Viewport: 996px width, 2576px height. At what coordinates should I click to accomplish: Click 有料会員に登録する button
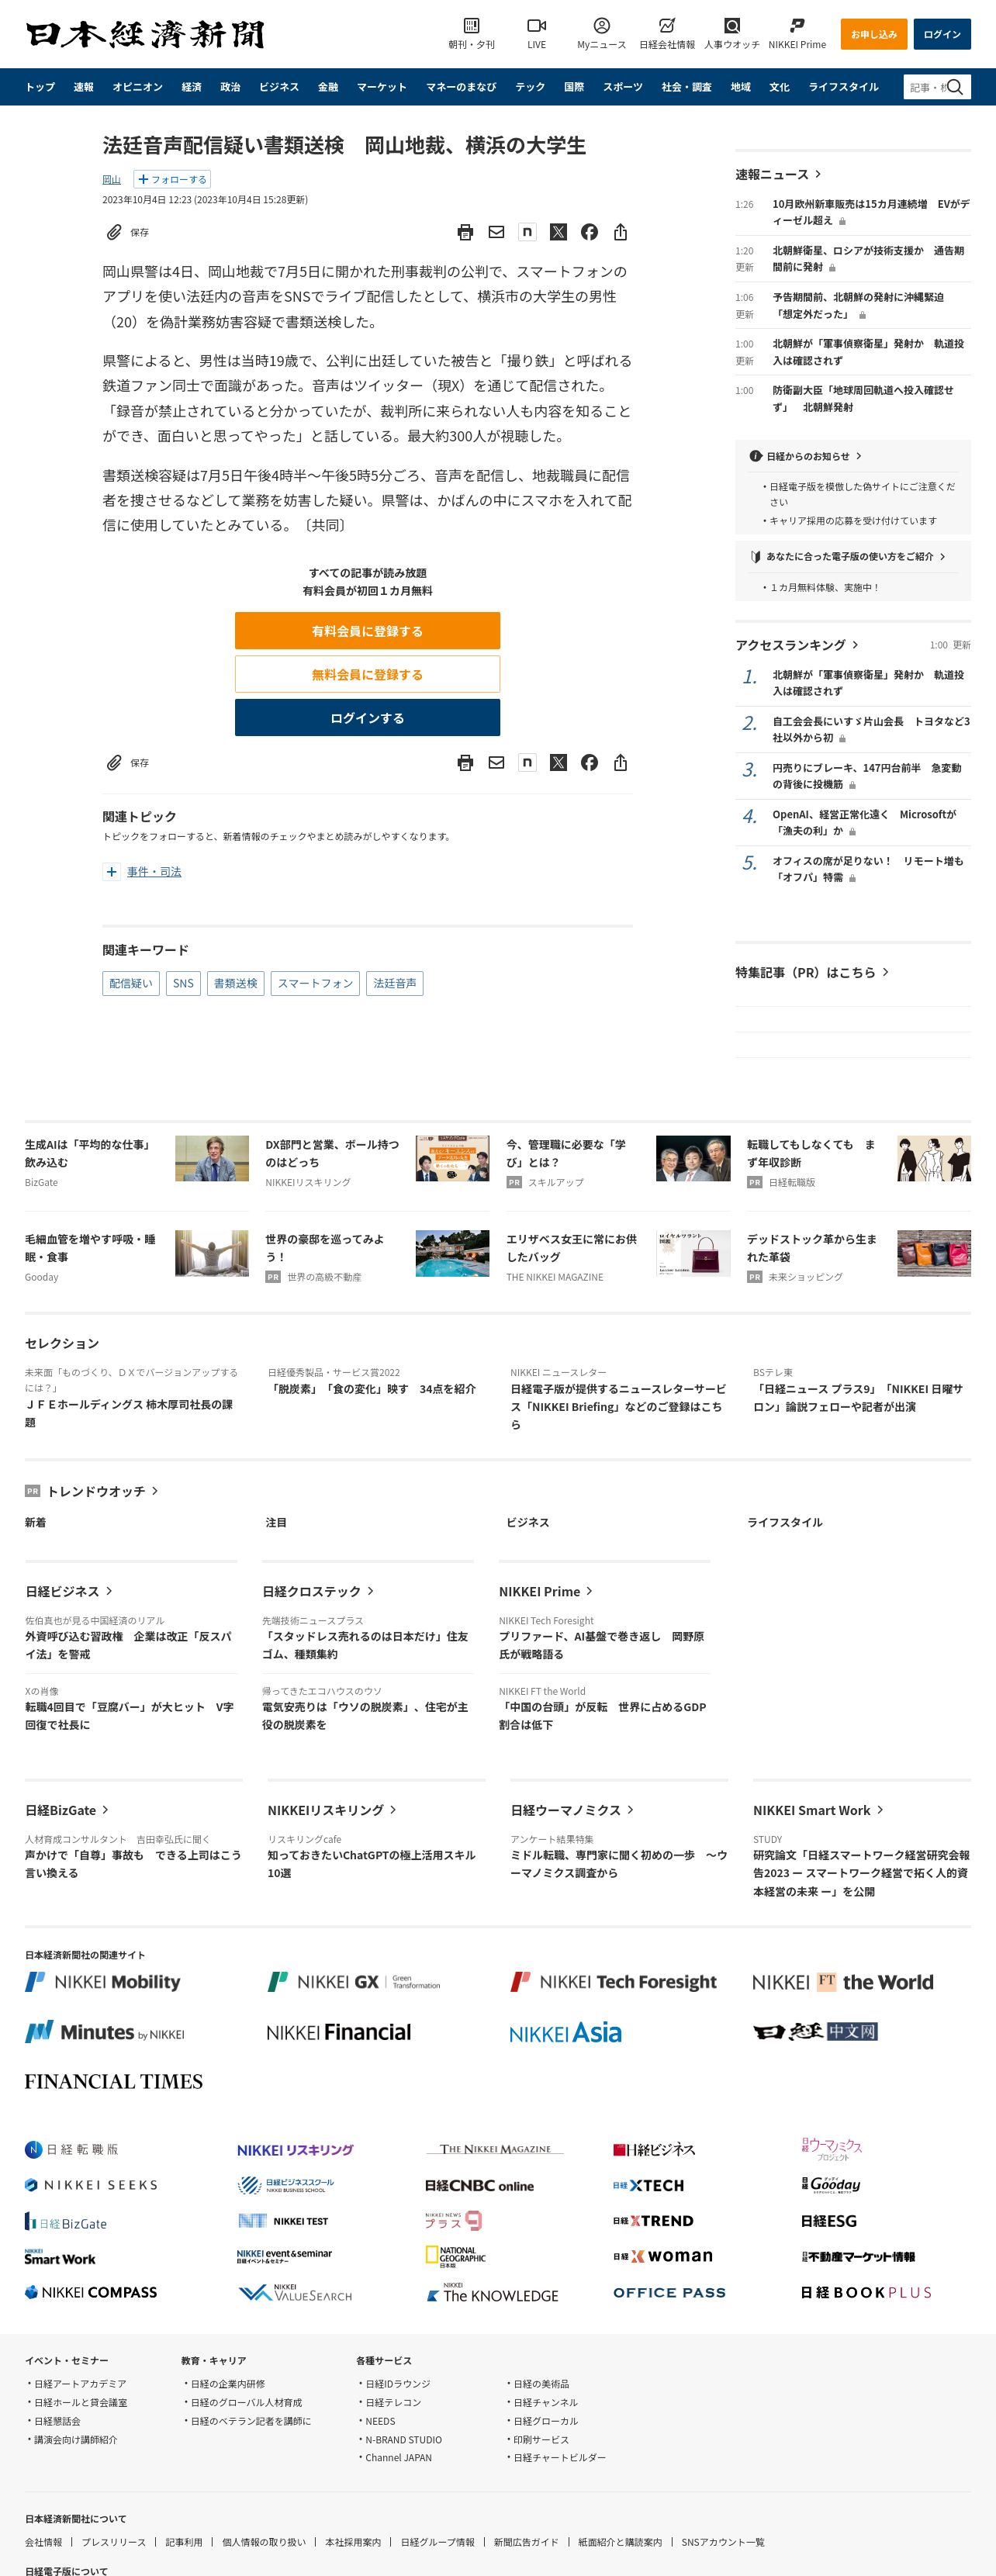point(367,631)
